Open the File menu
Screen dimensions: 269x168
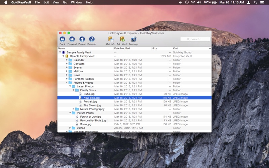pyautogui.click(x=37, y=2)
